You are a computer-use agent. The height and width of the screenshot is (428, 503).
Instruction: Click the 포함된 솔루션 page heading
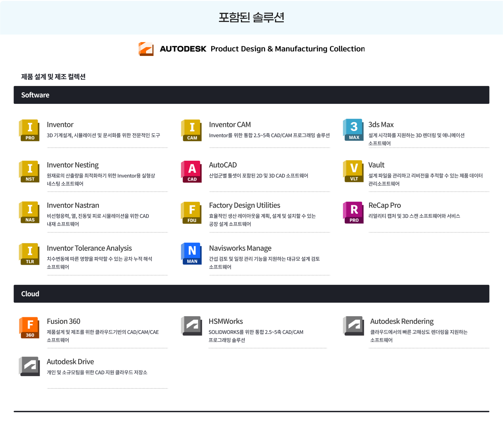(x=251, y=17)
